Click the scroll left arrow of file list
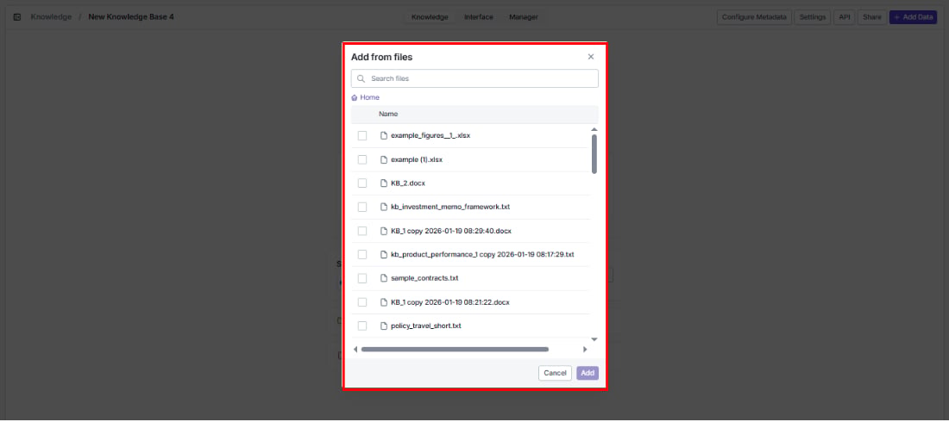 click(x=355, y=350)
